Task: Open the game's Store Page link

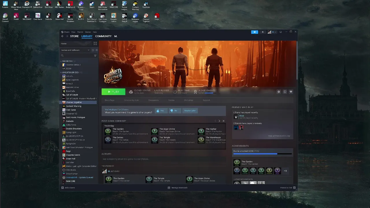Action: coord(110,100)
